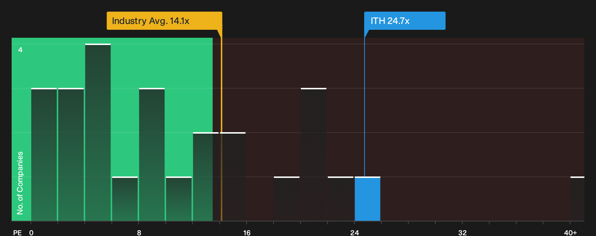Click the axis tick label 24
The image size is (596, 236).
[355, 232]
